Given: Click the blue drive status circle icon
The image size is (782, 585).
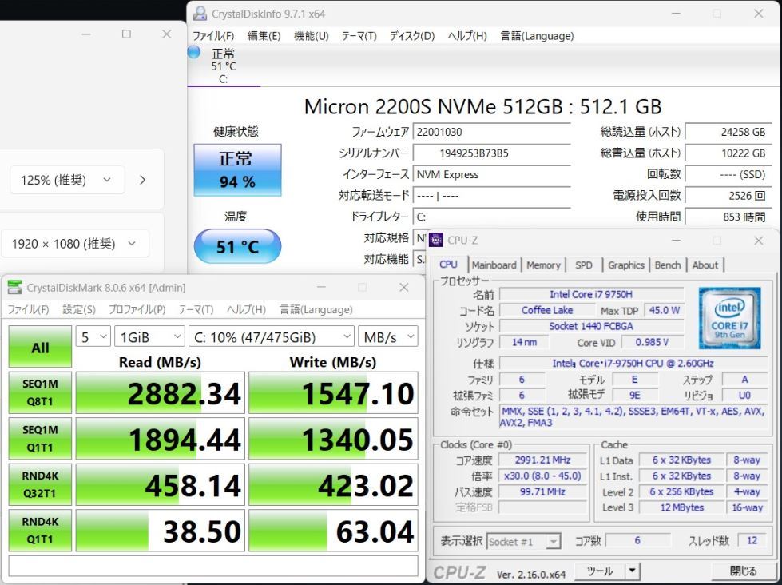Looking at the screenshot, I should tap(193, 52).
